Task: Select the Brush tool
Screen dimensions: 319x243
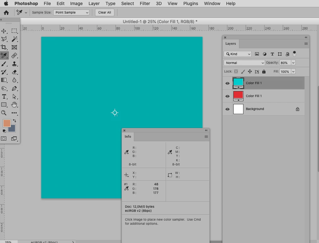Action: point(4,64)
